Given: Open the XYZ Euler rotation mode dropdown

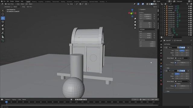Looking at the screenshot, I should [x=147, y=29].
